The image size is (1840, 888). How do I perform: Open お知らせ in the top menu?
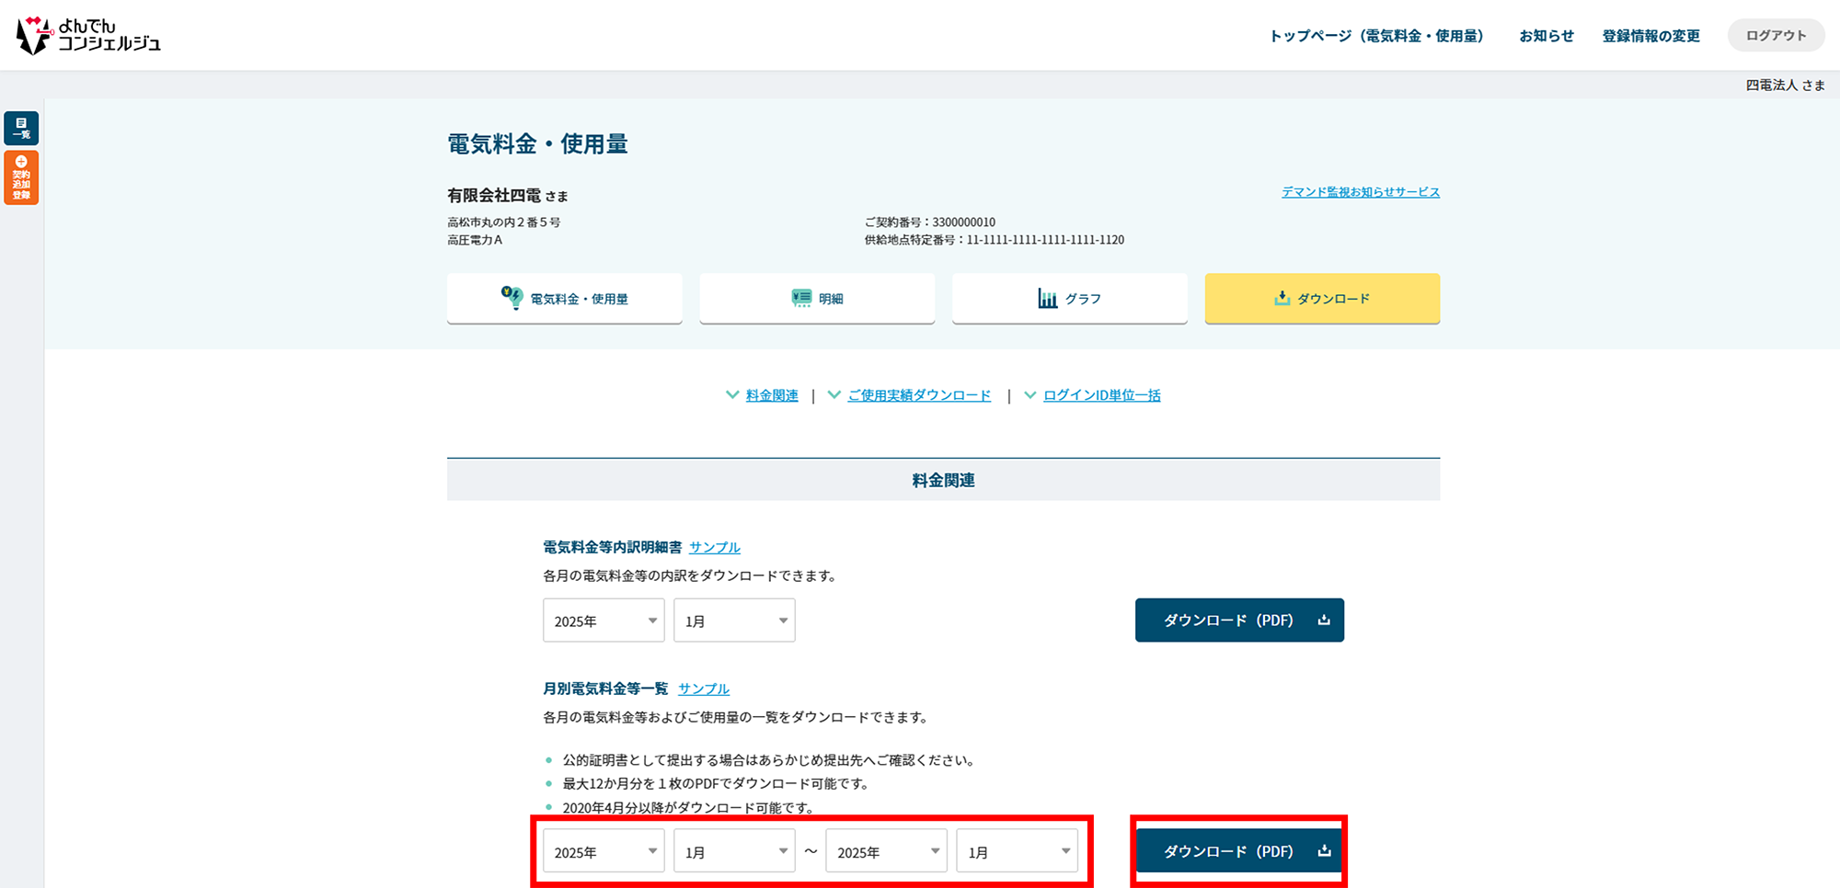pos(1546,36)
